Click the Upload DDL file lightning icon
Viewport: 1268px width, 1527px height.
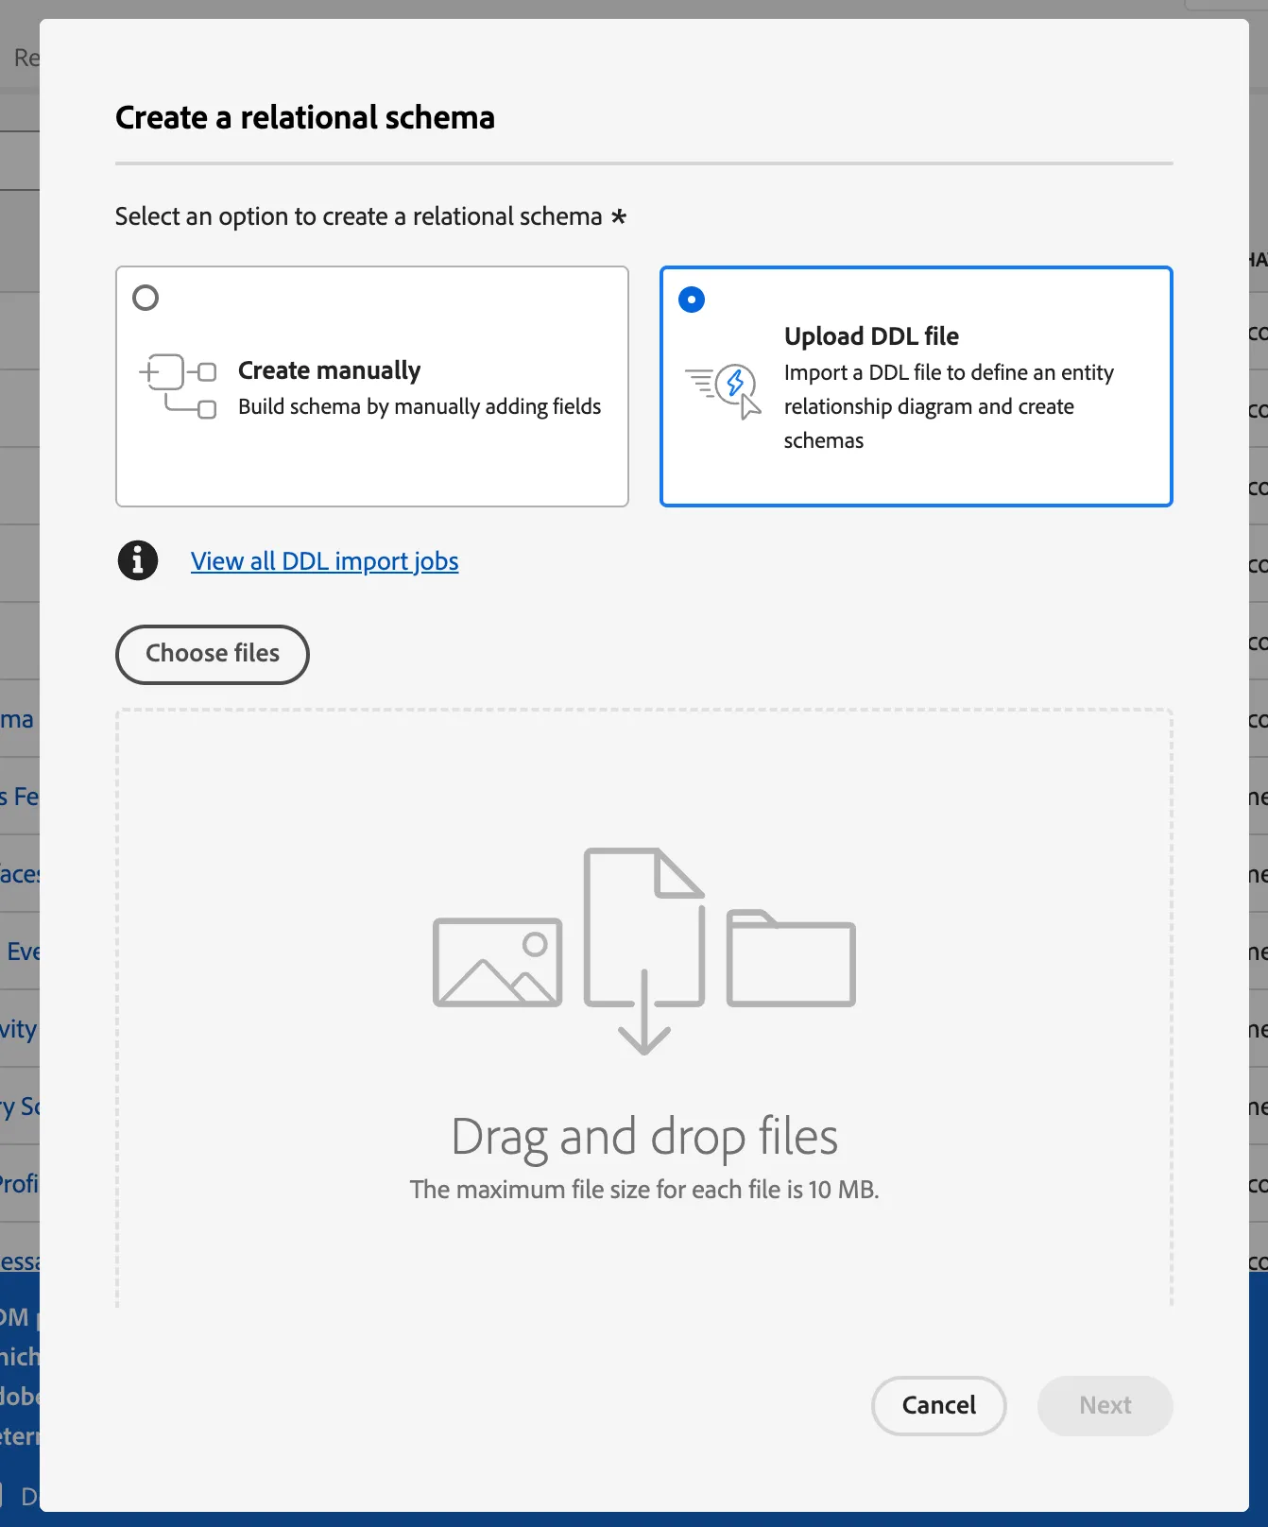723,390
